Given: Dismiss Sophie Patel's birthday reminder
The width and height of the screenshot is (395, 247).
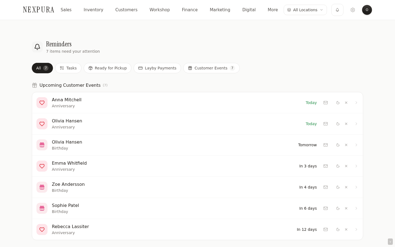Looking at the screenshot, I should coord(346,208).
